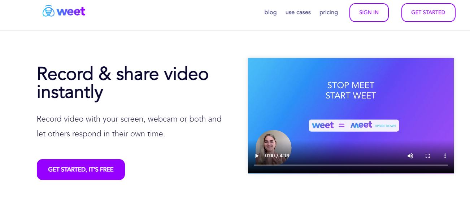Viewport: 470px width, 219px height.
Task: Mute the video with the speaker icon
Action: click(x=410, y=156)
